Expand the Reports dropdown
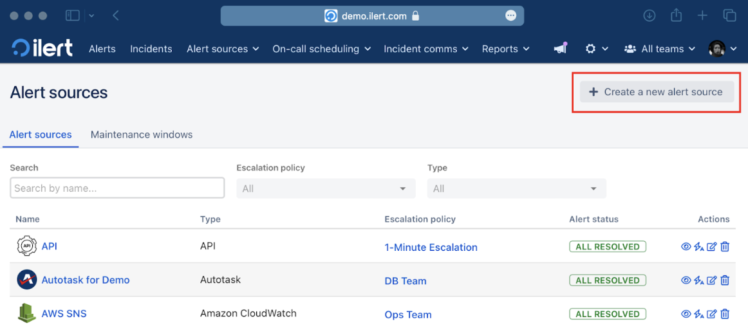The image size is (748, 328). click(506, 49)
